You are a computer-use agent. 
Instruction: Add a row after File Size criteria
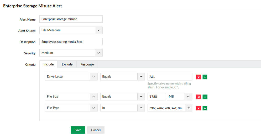click(x=205, y=97)
